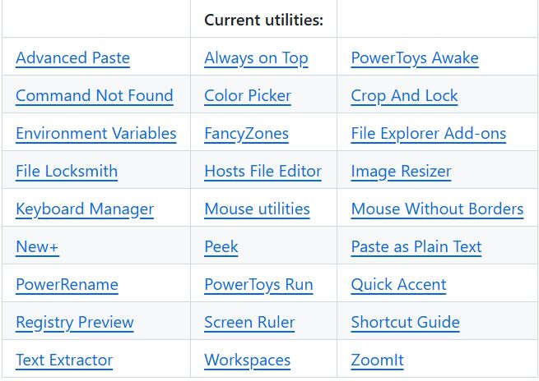Image resolution: width=539 pixels, height=381 pixels.
Task: Select the Mouse utilities link
Action: pos(257,209)
